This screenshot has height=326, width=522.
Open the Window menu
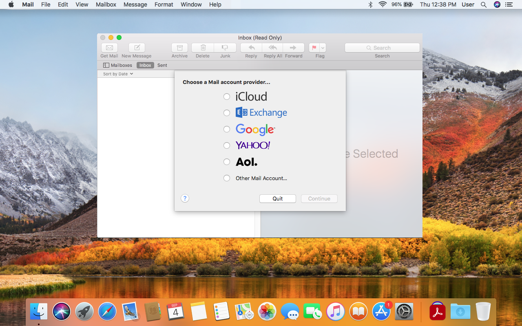pyautogui.click(x=191, y=4)
